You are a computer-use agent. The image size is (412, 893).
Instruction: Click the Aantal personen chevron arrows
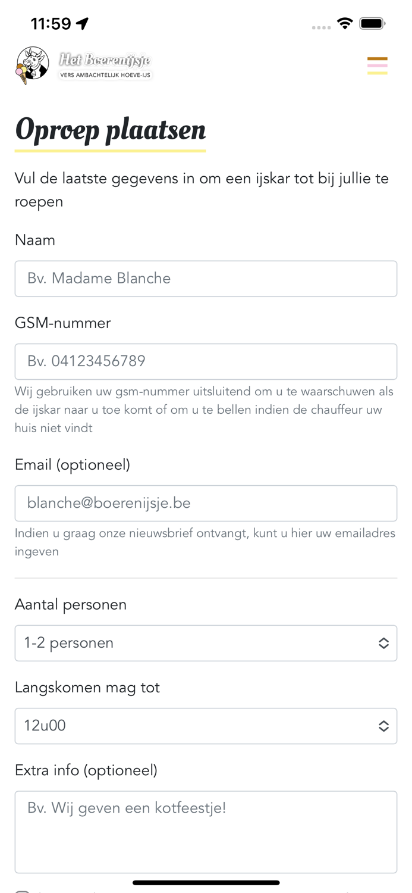(x=383, y=643)
